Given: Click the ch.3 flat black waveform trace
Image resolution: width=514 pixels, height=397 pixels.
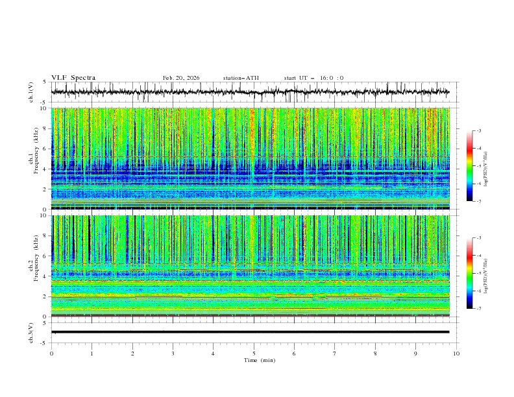Looking at the screenshot, I should click(253, 332).
